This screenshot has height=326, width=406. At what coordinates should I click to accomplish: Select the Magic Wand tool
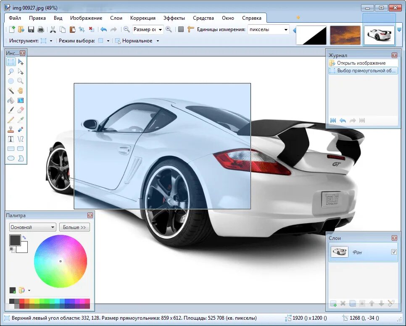(11, 91)
